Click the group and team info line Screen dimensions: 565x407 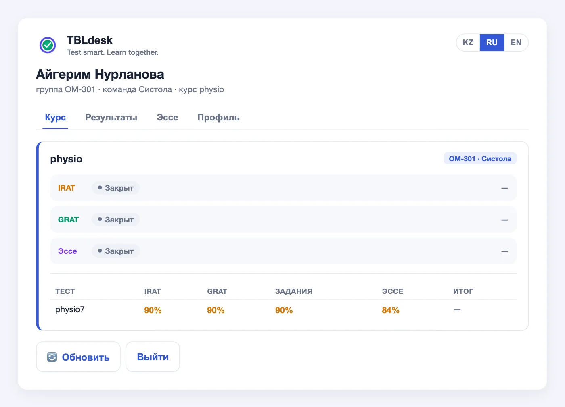click(x=130, y=89)
